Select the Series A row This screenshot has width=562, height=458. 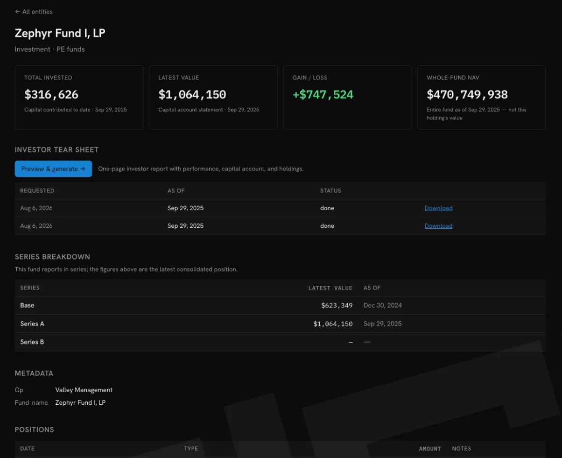(280, 324)
